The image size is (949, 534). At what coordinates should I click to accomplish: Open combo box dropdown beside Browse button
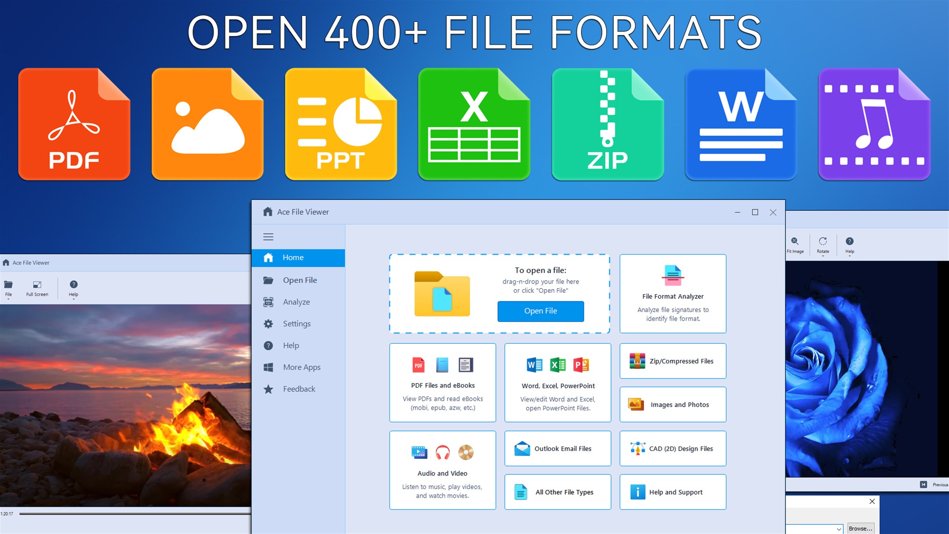(839, 529)
